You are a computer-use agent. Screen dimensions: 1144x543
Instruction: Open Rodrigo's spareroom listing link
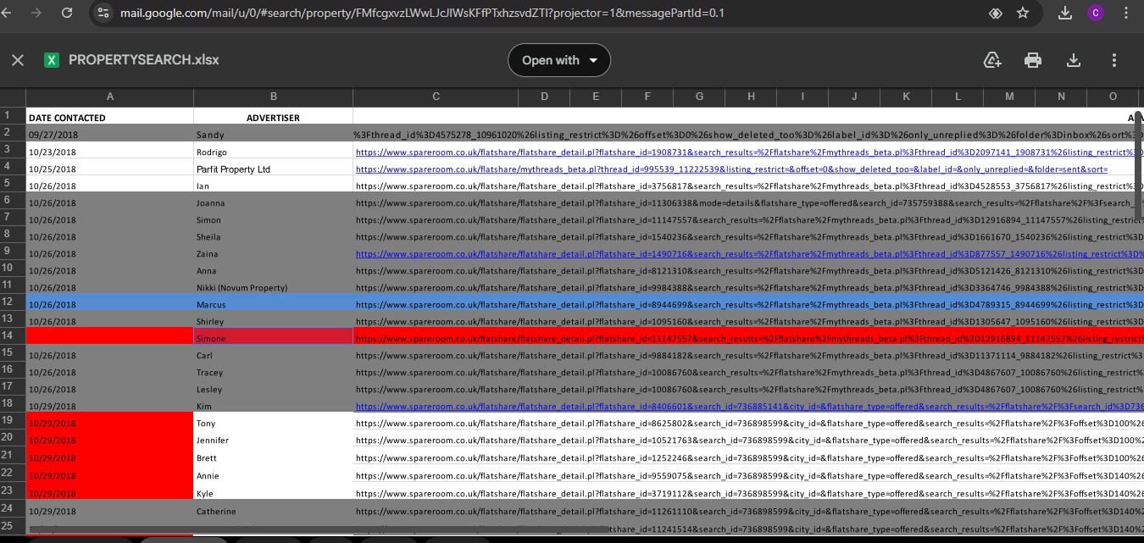(748, 152)
